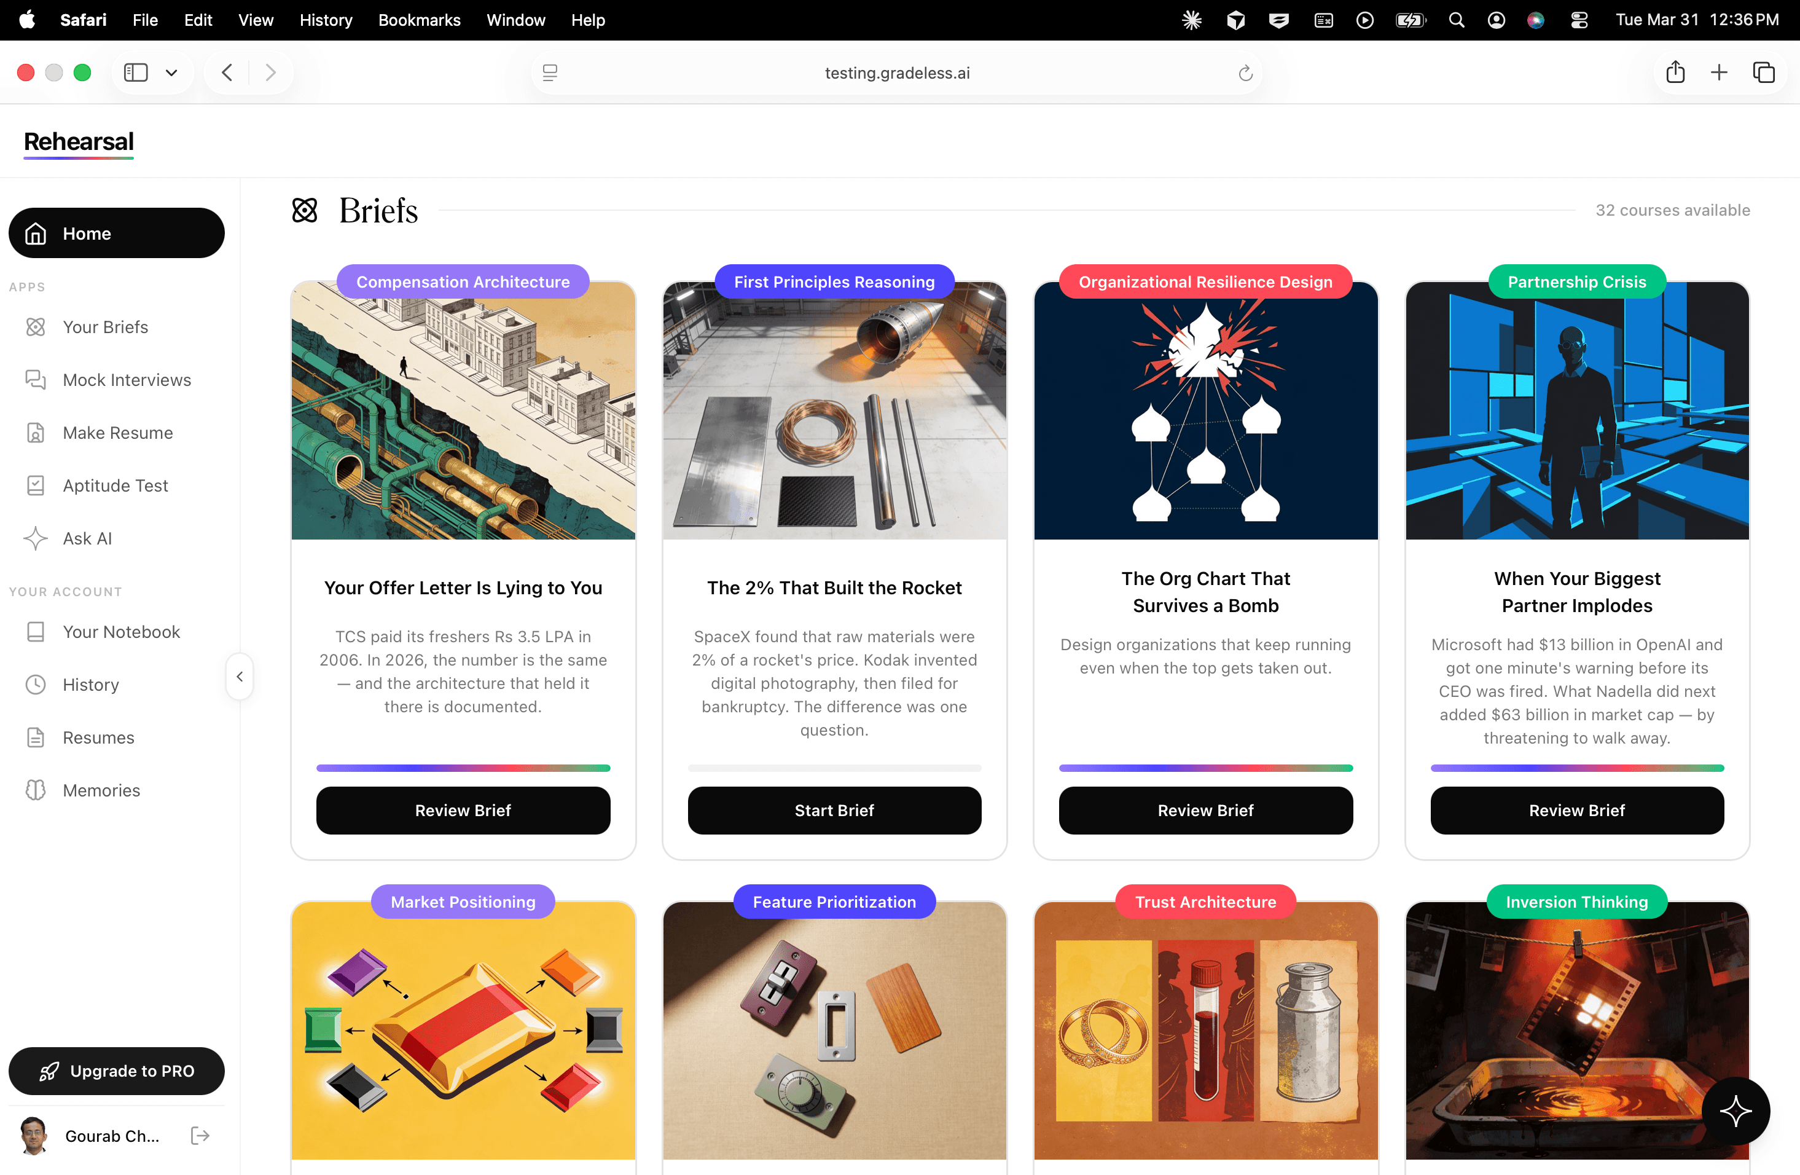The height and width of the screenshot is (1175, 1800).
Task: Click the Inversion Thinking tag
Action: pyautogui.click(x=1577, y=902)
